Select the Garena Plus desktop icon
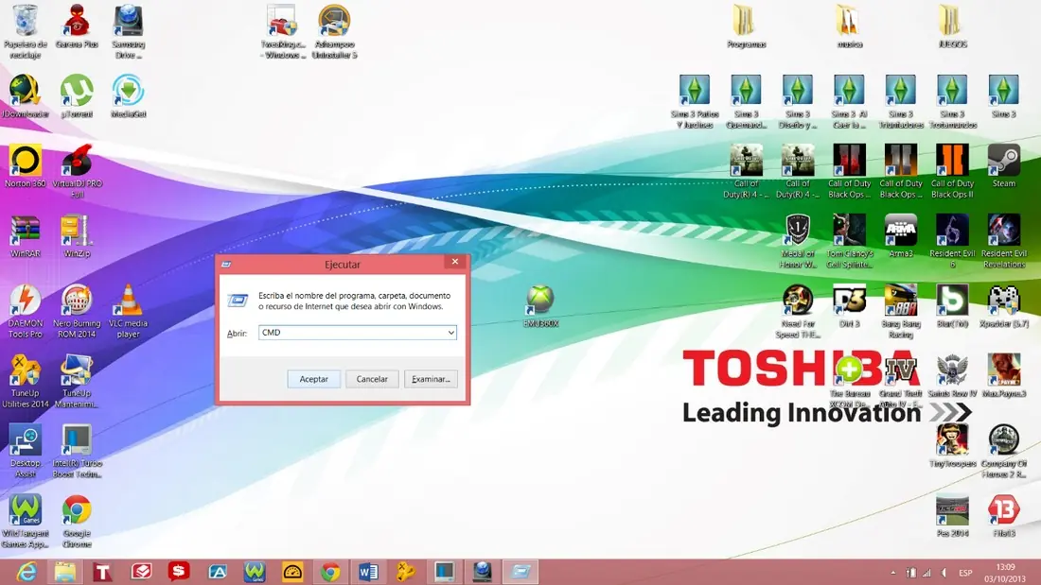This screenshot has height=585, width=1041. tap(77, 26)
